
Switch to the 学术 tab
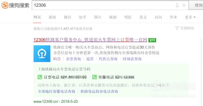click(173, 17)
